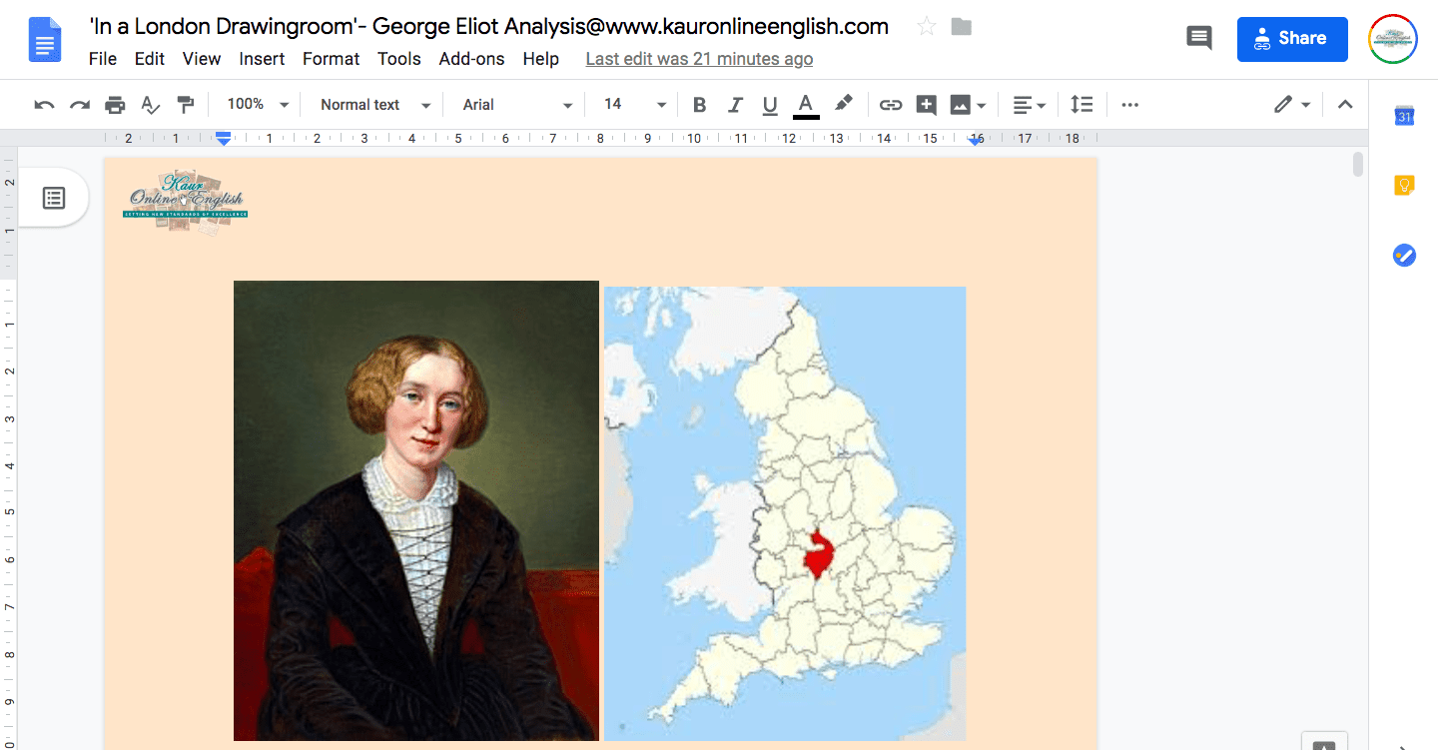Insert an image using the picture icon
The width and height of the screenshot is (1438, 750).
tap(960, 105)
